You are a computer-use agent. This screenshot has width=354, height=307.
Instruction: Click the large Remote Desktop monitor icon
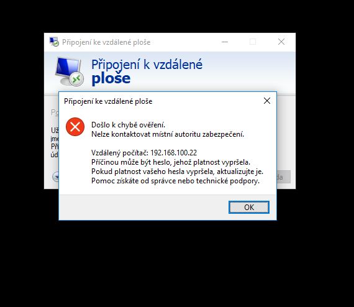70,71
